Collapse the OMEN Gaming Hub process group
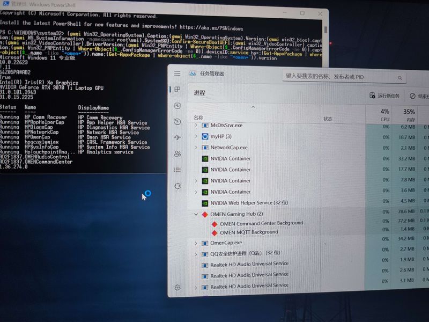The width and height of the screenshot is (429, 322). point(196,214)
